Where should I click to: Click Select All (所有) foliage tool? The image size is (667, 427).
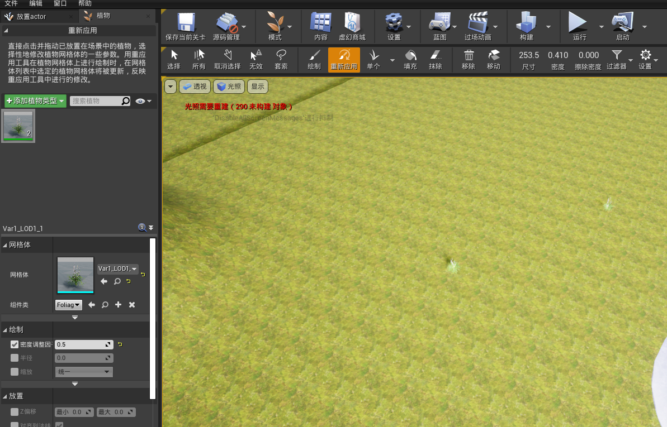click(198, 60)
